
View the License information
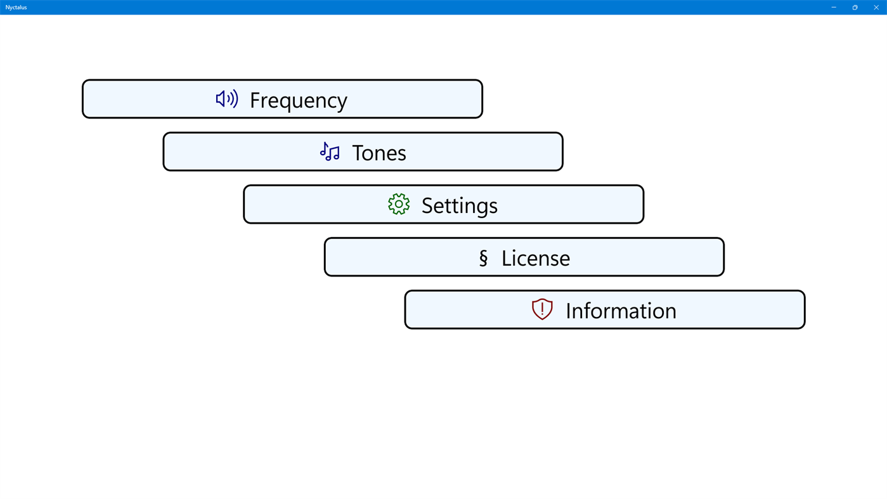(x=524, y=256)
